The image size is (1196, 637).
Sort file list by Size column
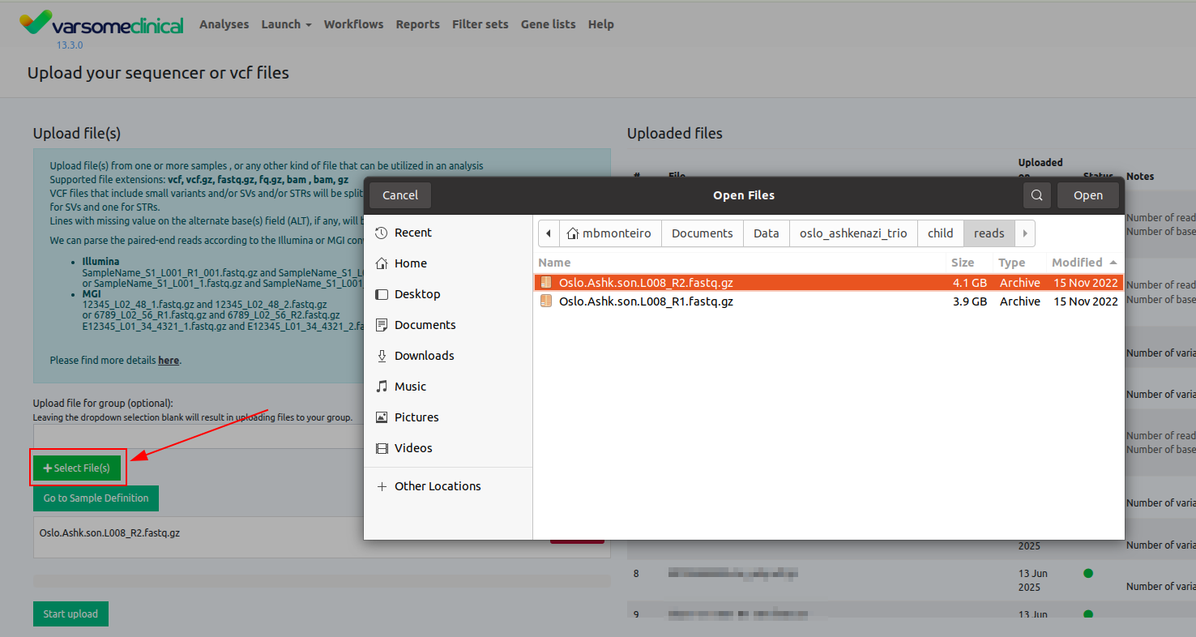963,263
